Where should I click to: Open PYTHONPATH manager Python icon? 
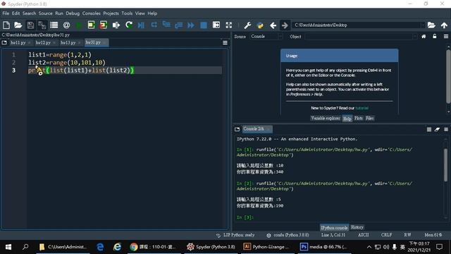(260, 25)
